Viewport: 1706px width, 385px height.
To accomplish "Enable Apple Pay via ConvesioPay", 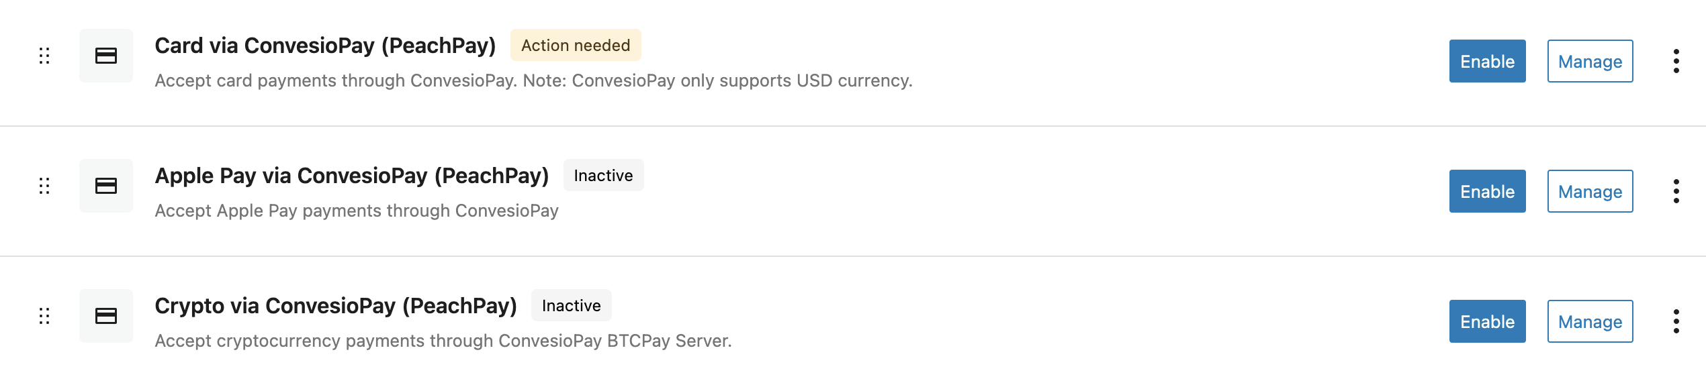I will 1487,191.
